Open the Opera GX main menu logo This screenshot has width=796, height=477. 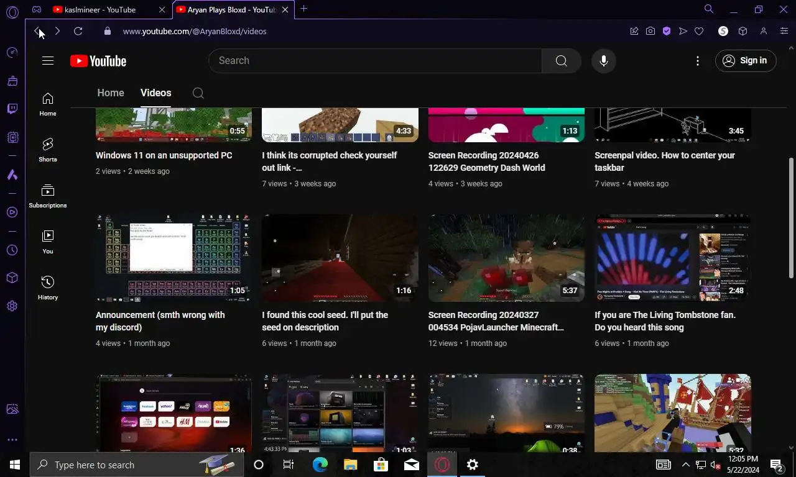coord(12,12)
